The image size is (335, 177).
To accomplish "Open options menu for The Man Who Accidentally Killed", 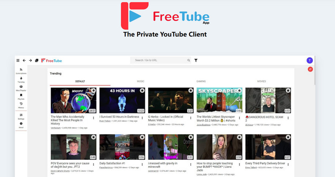I will click(93, 118).
